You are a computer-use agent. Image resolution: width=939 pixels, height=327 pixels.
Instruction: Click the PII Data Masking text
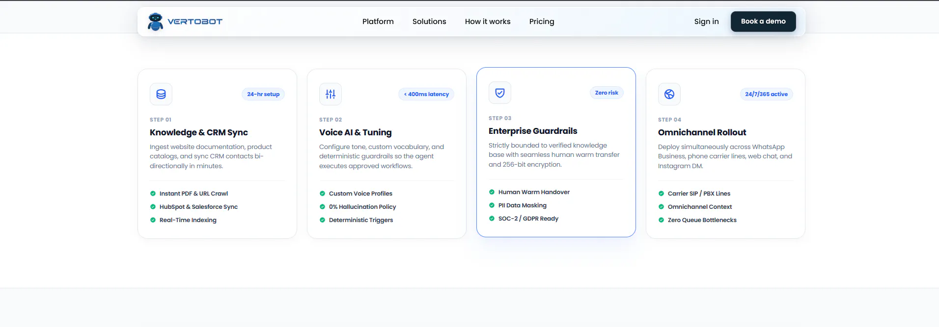(523, 205)
